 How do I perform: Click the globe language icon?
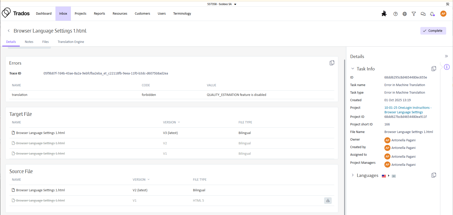pos(405,14)
